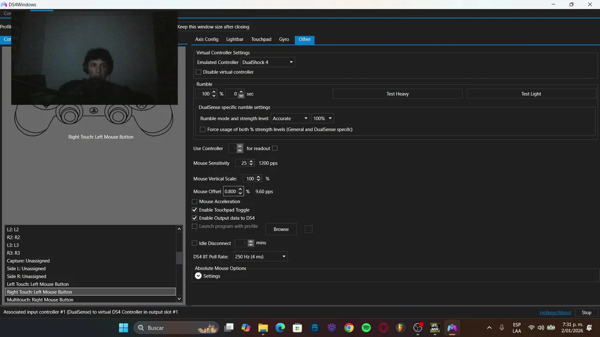Image resolution: width=600 pixels, height=337 pixels.
Task: Switch to the Axis Config tab
Action: 207,39
